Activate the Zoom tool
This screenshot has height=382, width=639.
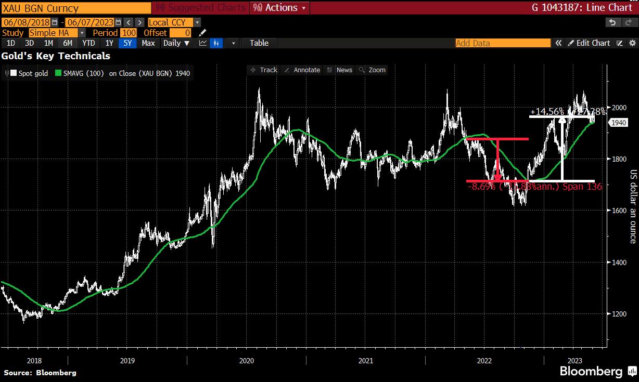[372, 70]
